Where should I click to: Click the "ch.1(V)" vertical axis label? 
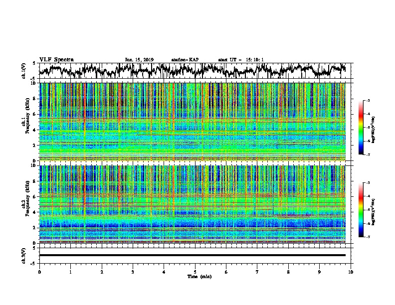pos(24,71)
